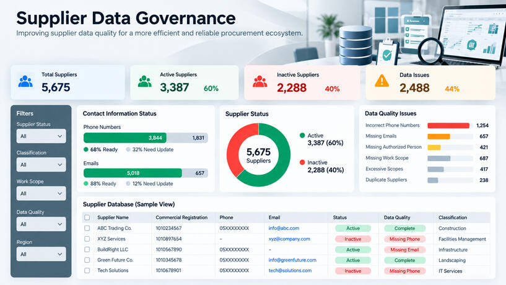Click the Inactive Suppliers red people icon

(x=260, y=81)
